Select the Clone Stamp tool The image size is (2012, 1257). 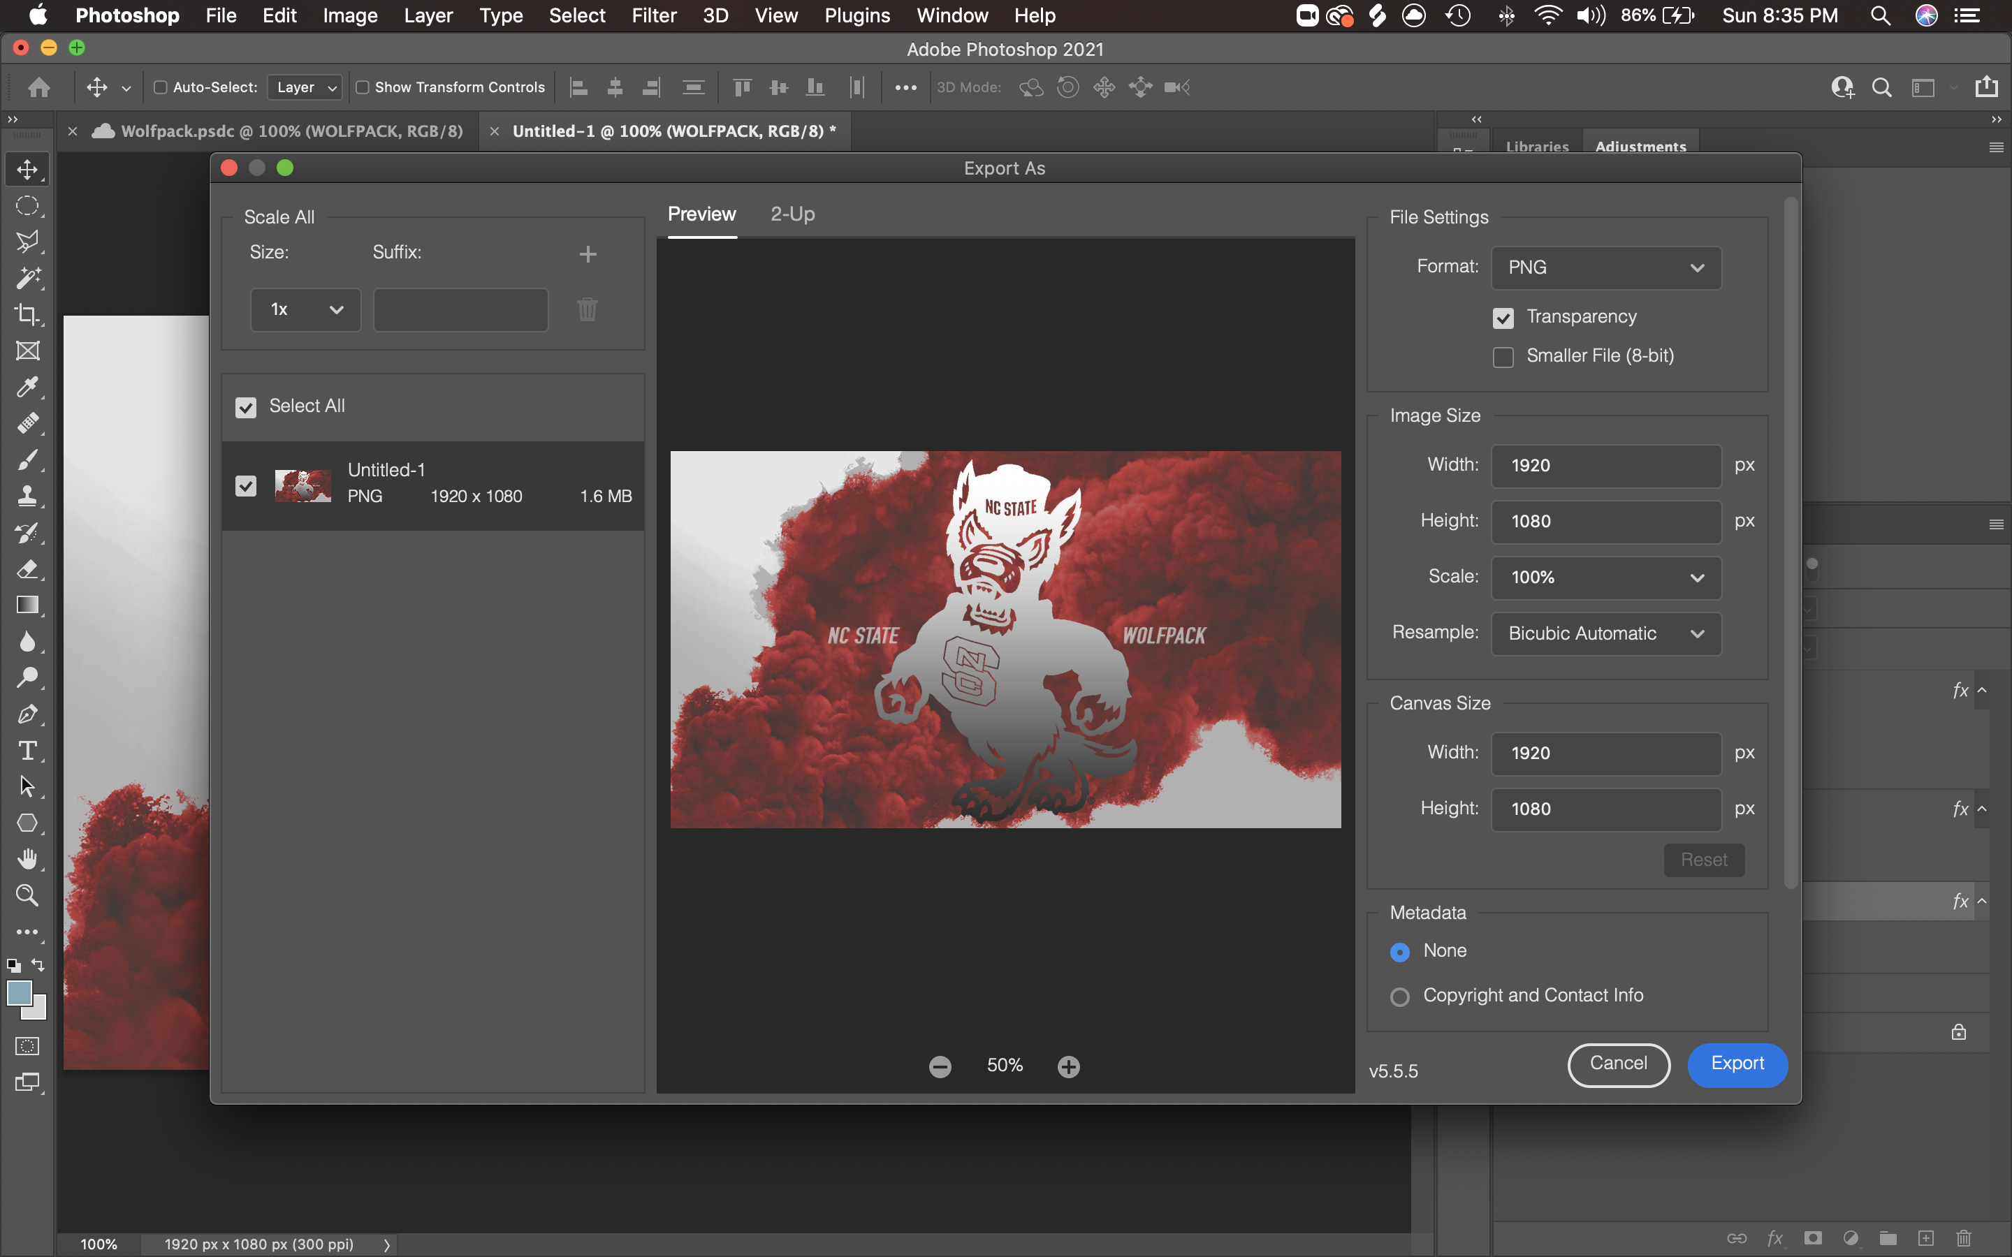27,497
